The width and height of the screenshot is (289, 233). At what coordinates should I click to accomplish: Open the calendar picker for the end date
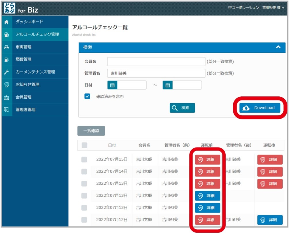(167, 85)
